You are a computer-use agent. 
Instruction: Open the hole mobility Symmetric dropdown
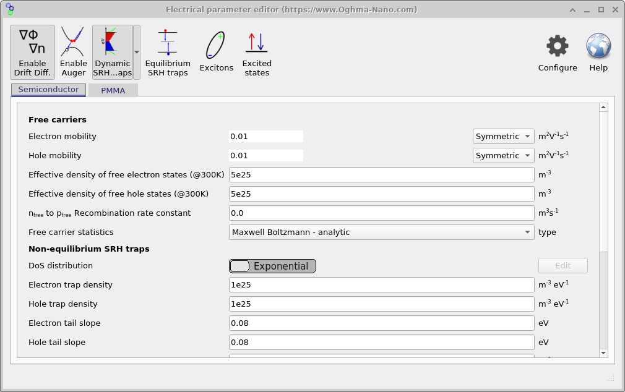[503, 155]
